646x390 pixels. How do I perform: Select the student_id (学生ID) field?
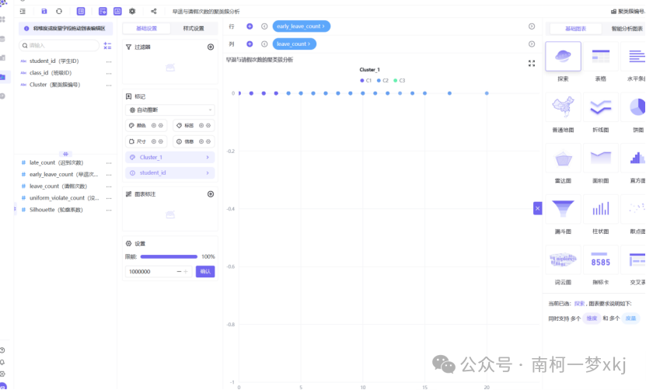[x=54, y=61]
